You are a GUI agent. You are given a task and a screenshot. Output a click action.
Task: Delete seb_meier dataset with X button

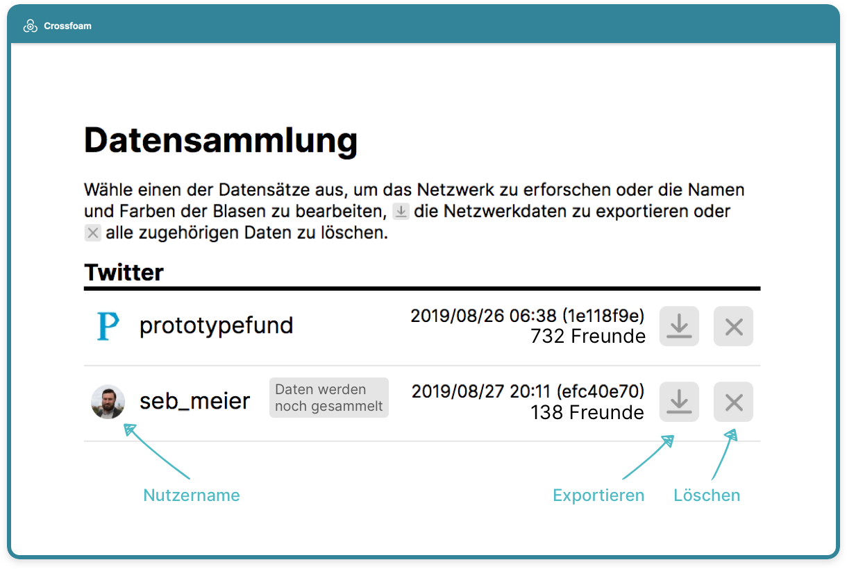733,402
